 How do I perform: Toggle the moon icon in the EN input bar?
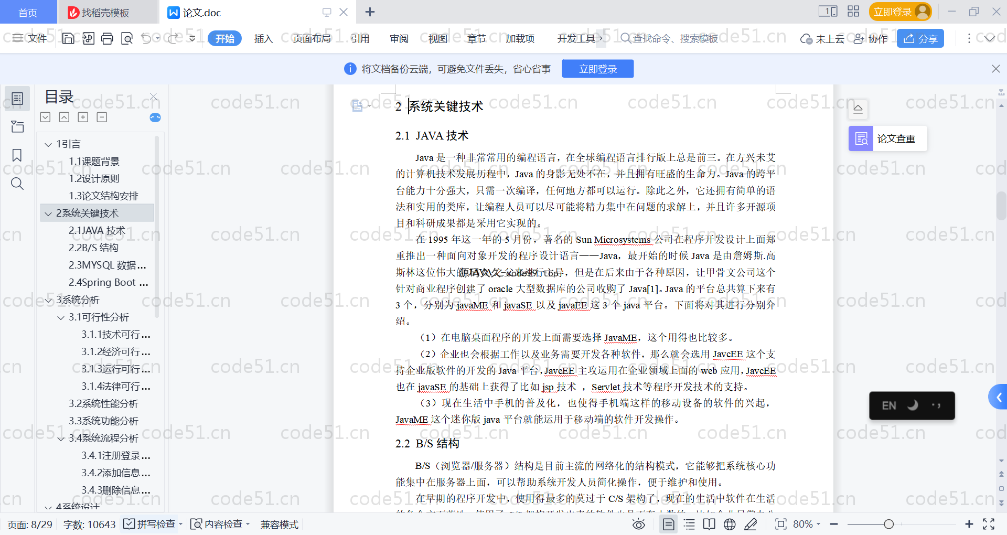tap(913, 405)
